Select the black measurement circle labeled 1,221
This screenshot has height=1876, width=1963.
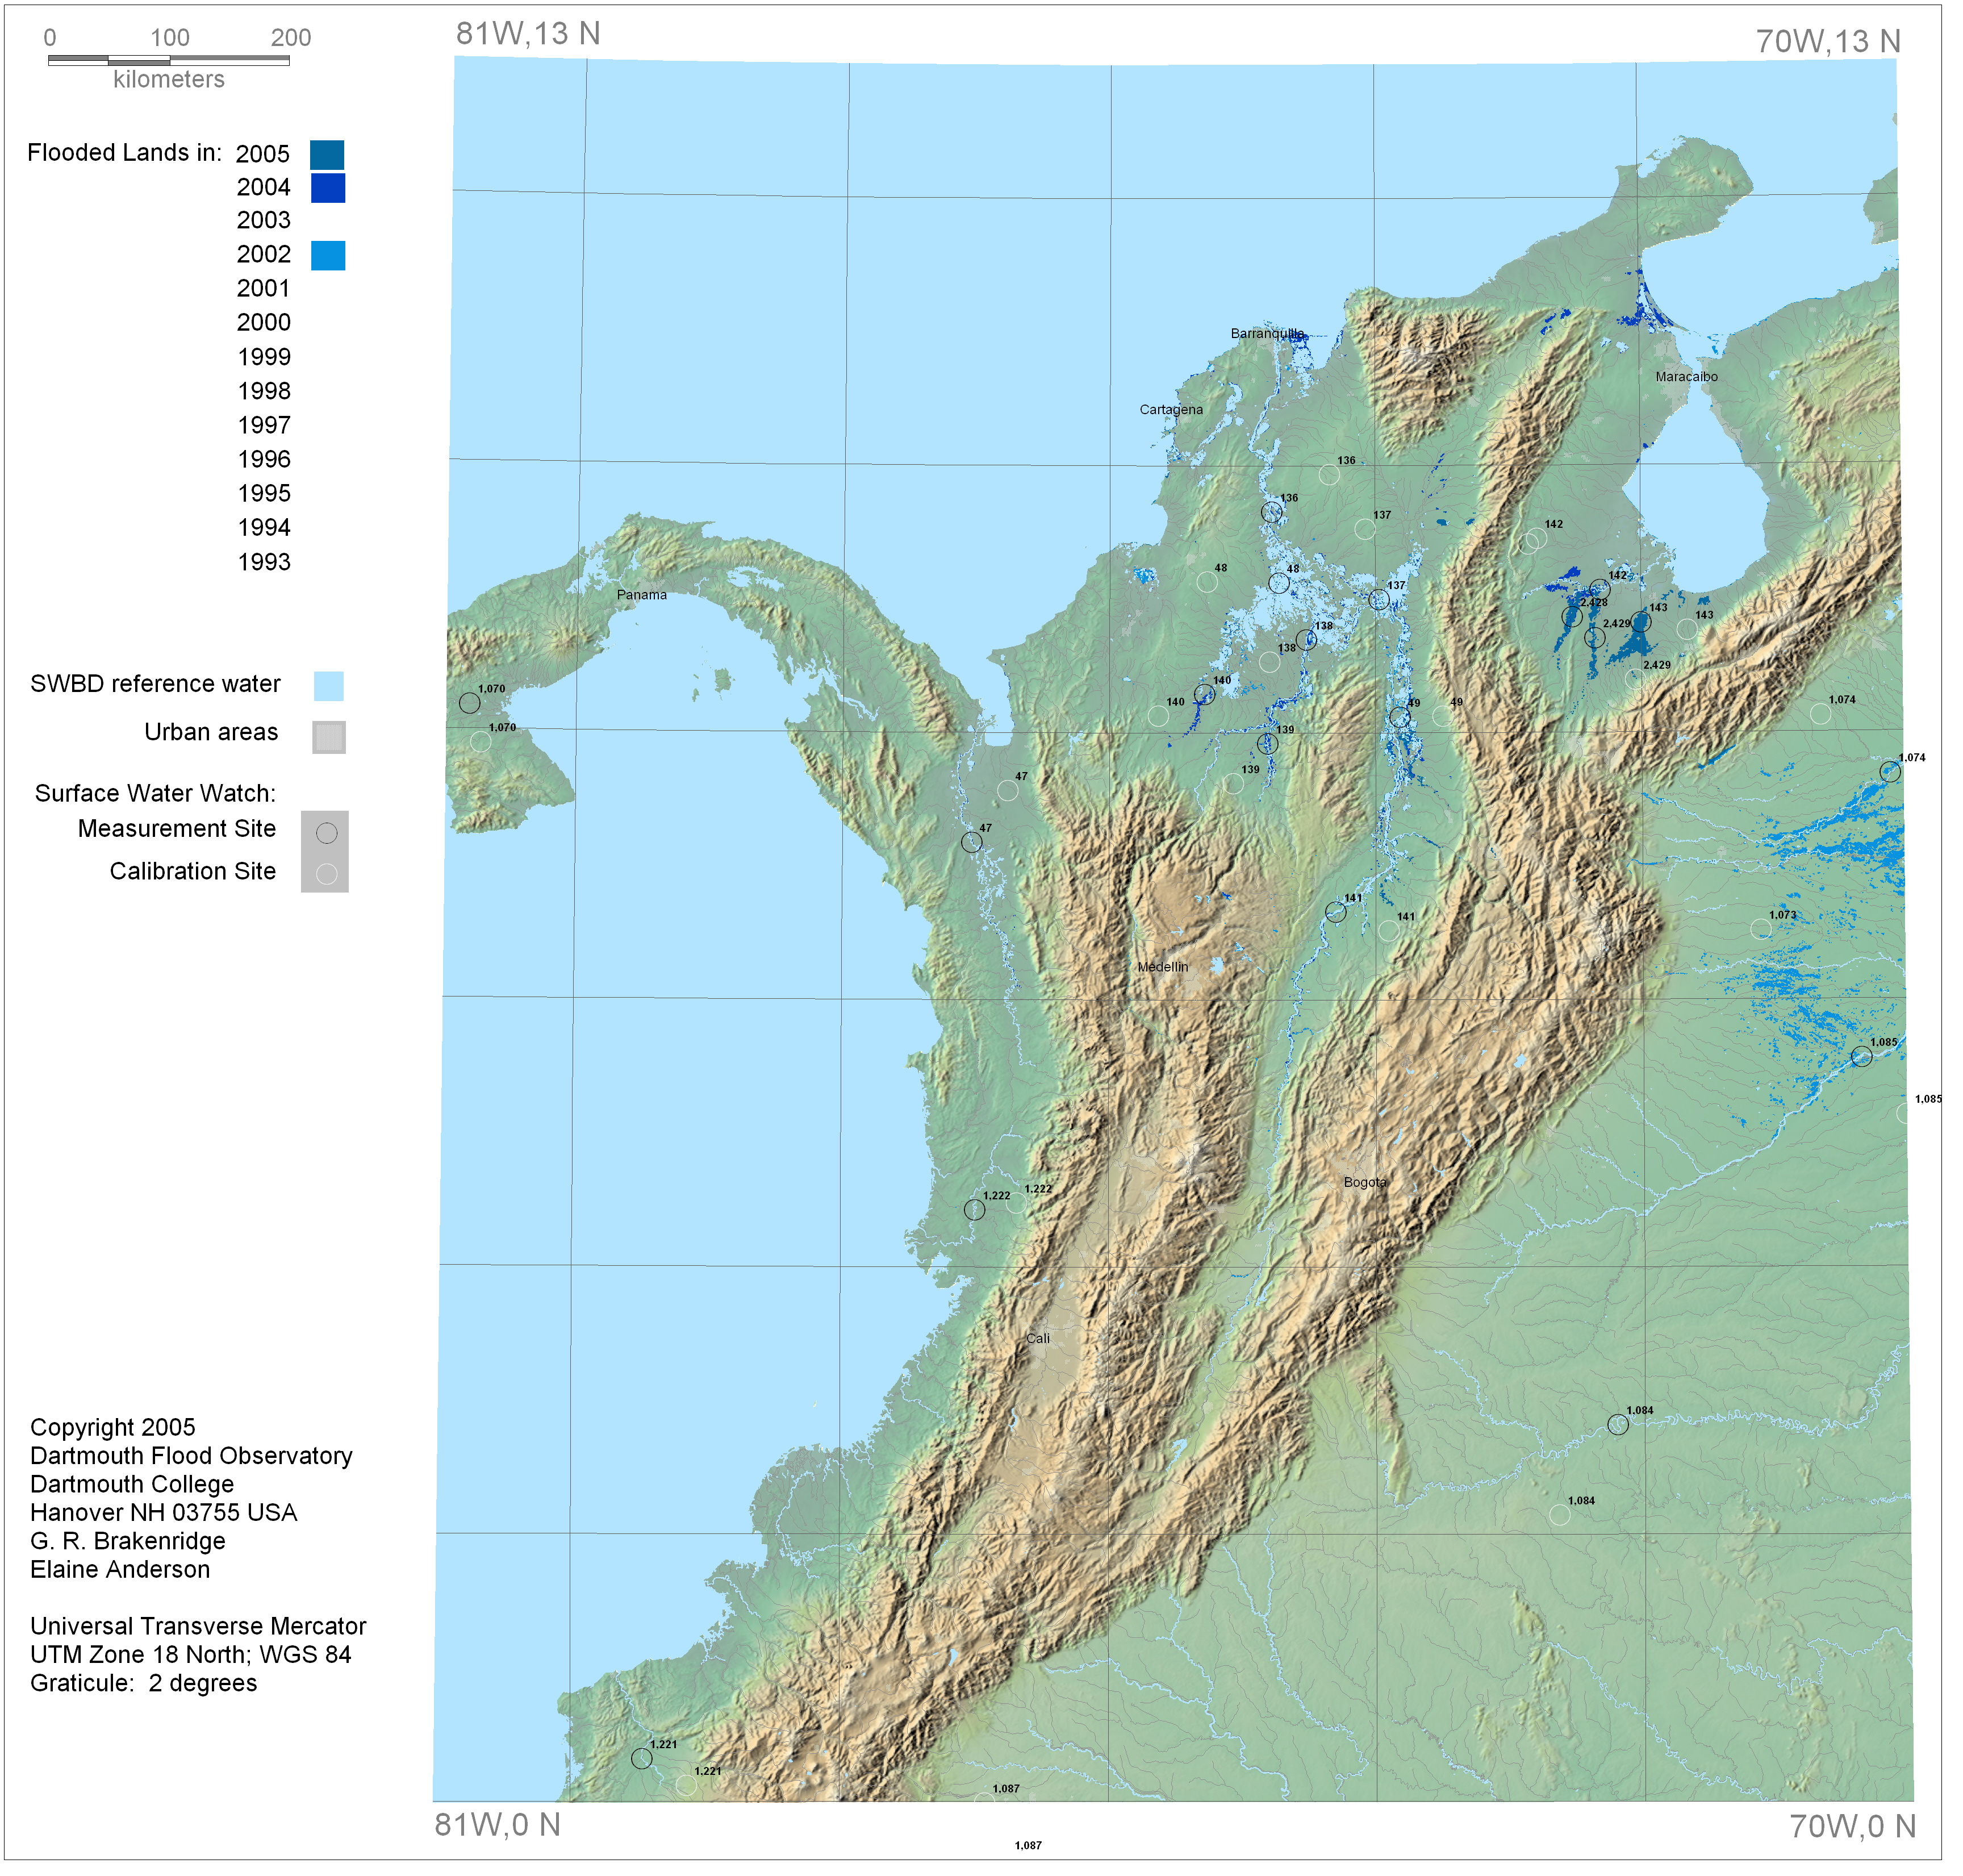click(642, 1758)
